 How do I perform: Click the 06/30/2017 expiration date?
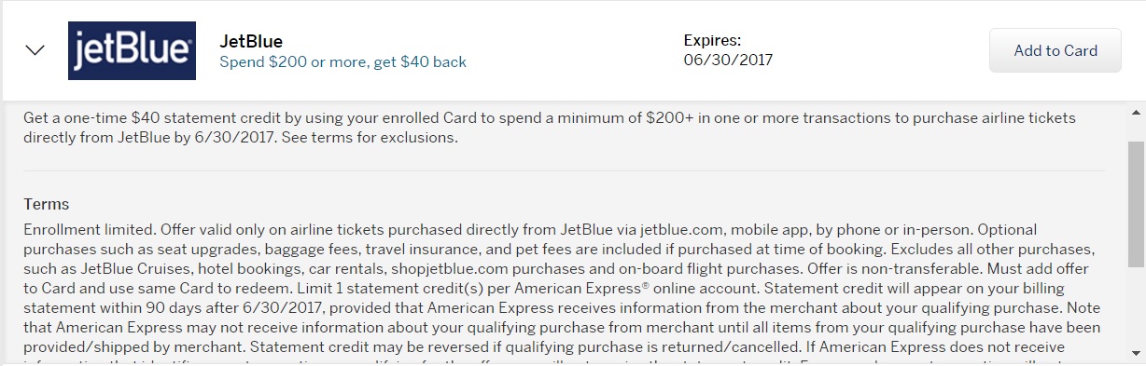click(x=728, y=60)
